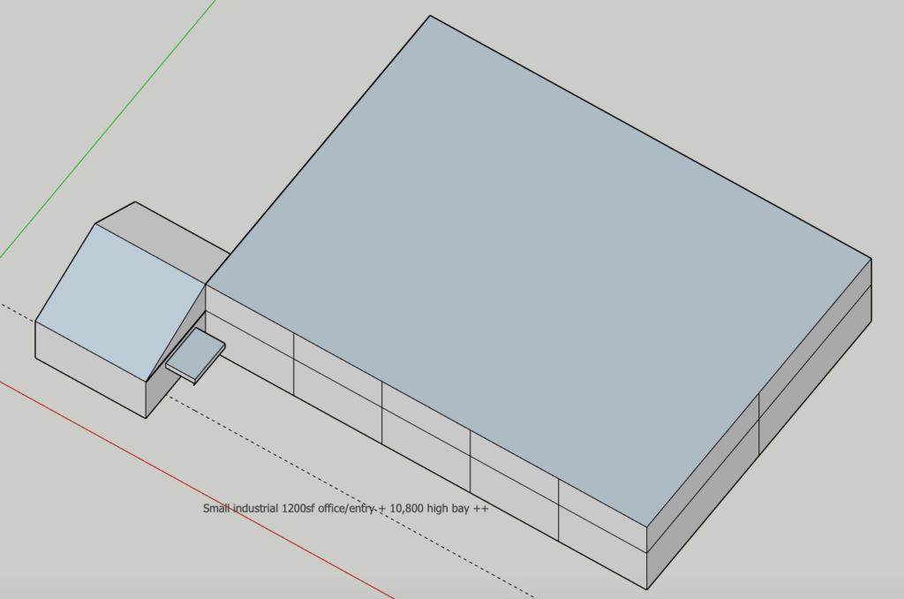Viewport: 904px width, 599px height.
Task: Select the dark gray right-side wall of the high bay
Action: 758,424
